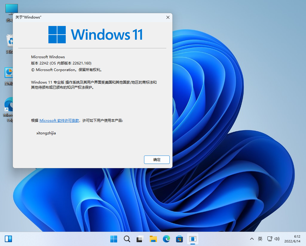Open the Widgets panel at taskbar left
The width and height of the screenshot is (306, 246).
click(8, 239)
